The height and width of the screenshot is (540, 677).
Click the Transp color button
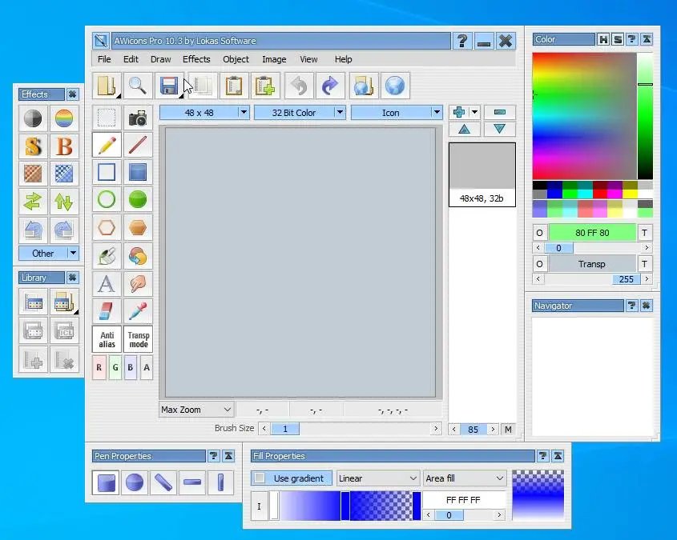[592, 264]
